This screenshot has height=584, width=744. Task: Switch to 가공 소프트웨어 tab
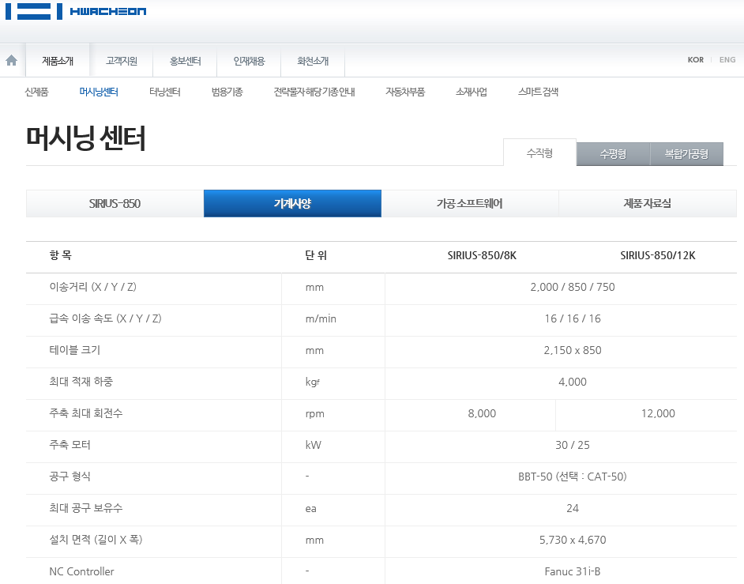click(469, 204)
